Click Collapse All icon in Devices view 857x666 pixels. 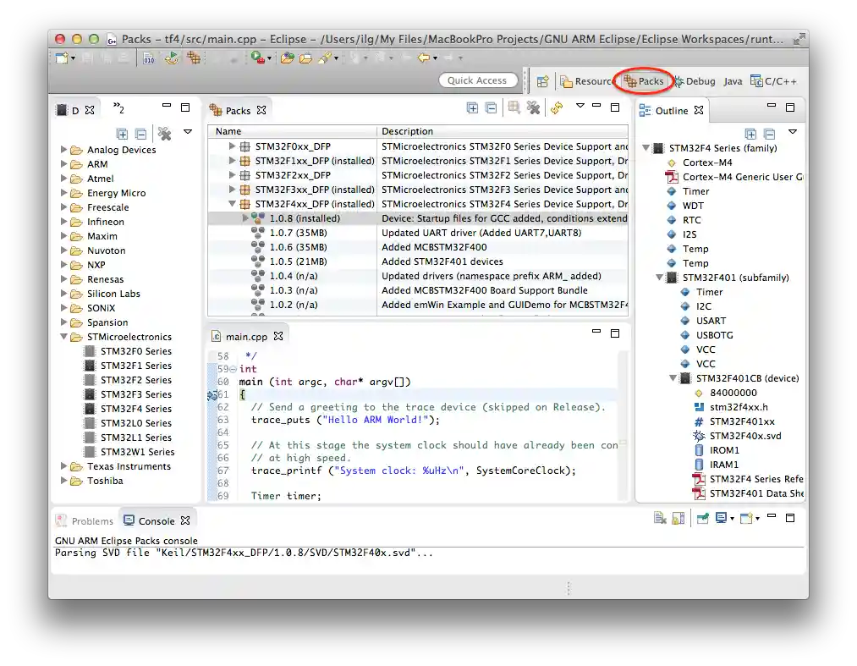tap(140, 134)
